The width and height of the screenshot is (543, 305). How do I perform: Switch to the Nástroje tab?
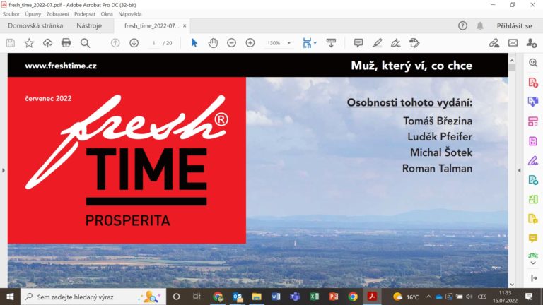pos(89,26)
